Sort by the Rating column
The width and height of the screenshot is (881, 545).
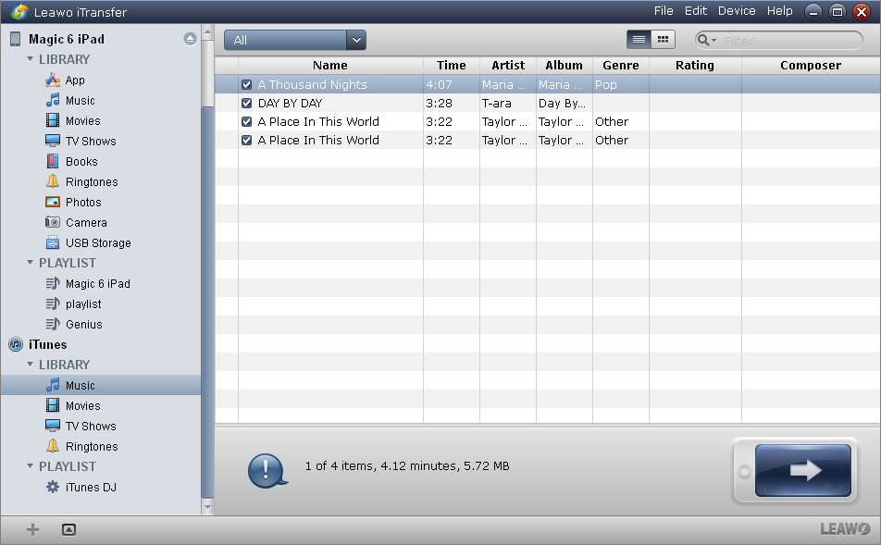695,65
